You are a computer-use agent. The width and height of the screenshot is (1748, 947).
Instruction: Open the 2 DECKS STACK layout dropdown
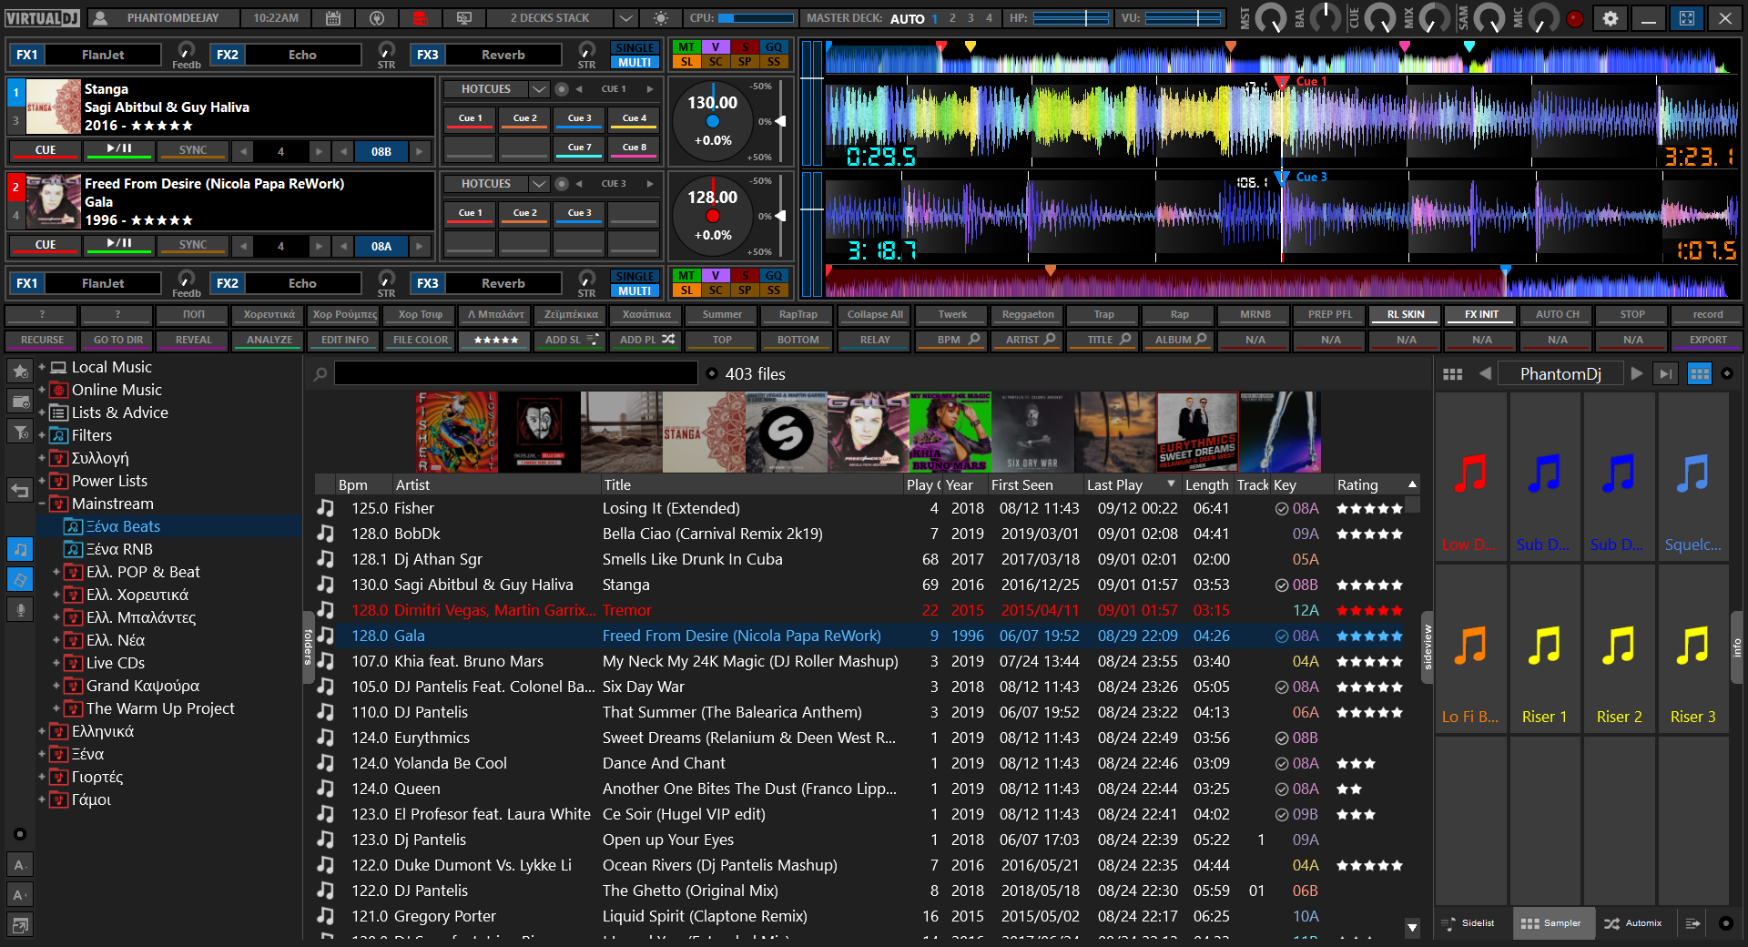625,18
